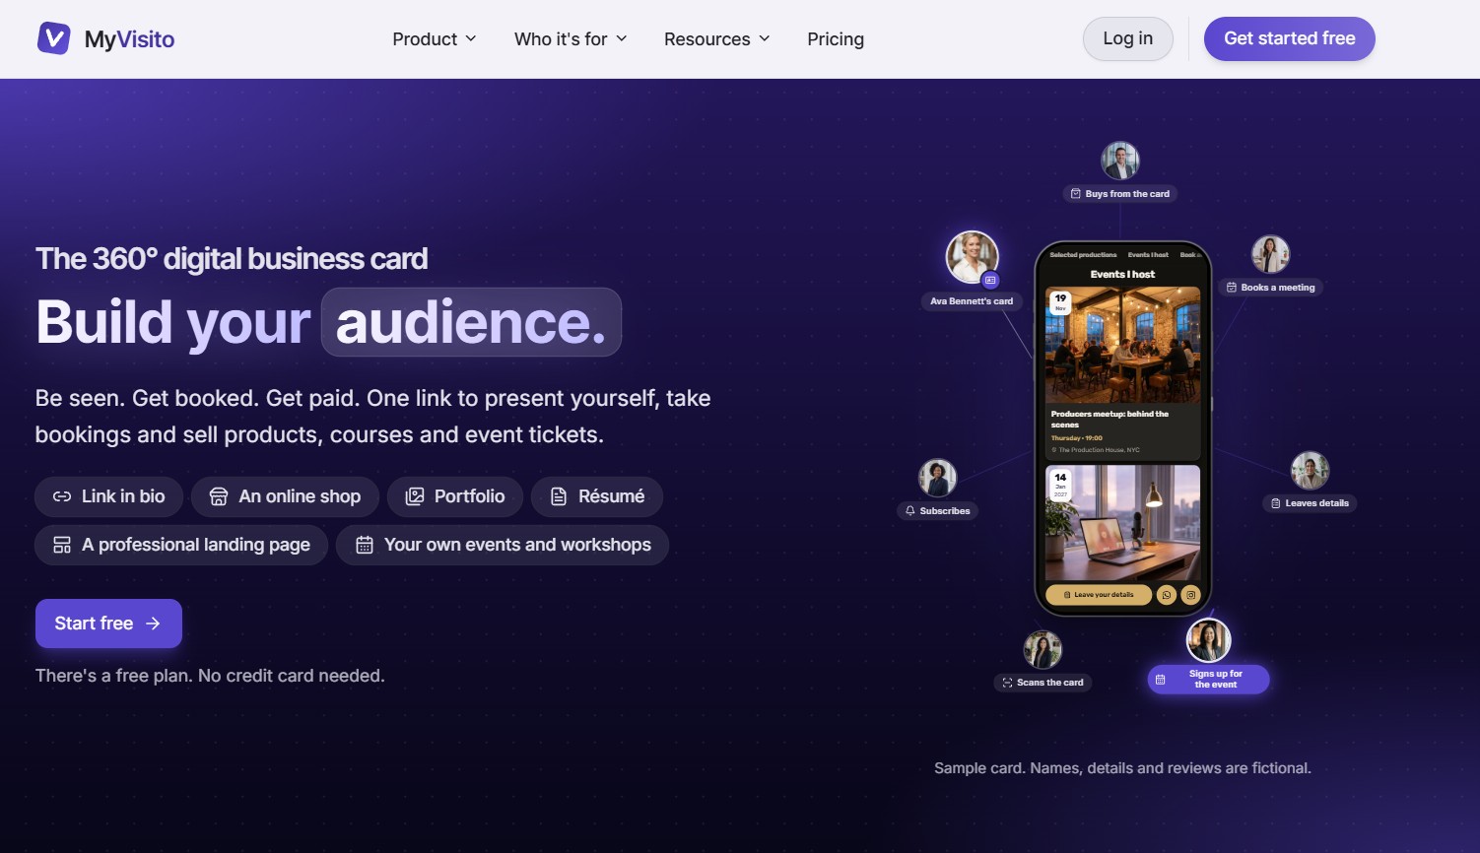Viewport: 1480px width, 853px height.
Task: Click the link icon in Link in bio
Action: coord(62,496)
